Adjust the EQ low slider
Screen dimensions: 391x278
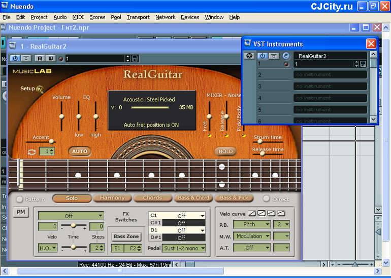click(x=79, y=116)
